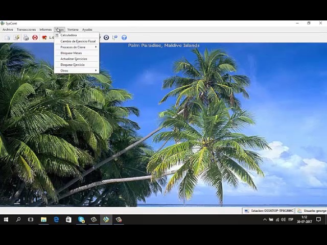Image resolution: width=327 pixels, height=245 pixels.
Task: Click the dark round gear toolbar icon
Action: click(x=106, y=37)
